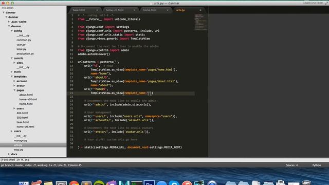329x185 pixels.
Task: Open 500.html in the sidebar
Action: point(22,118)
